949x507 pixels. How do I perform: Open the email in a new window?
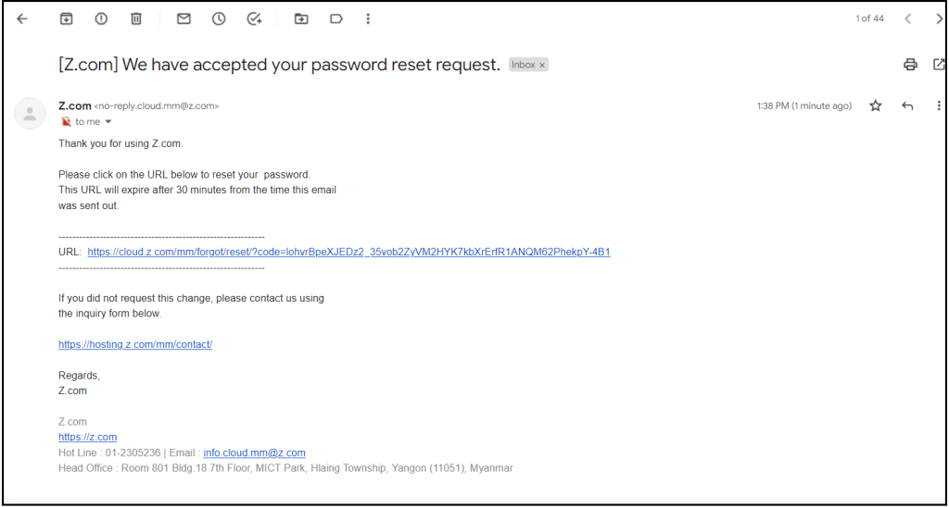pos(939,64)
